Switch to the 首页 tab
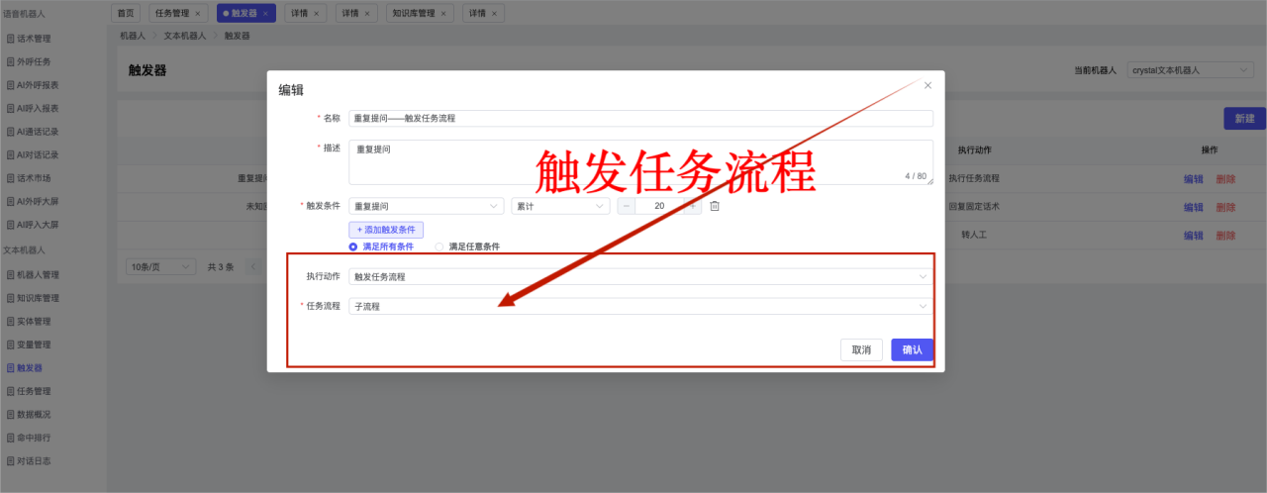The height and width of the screenshot is (493, 1267). [124, 14]
